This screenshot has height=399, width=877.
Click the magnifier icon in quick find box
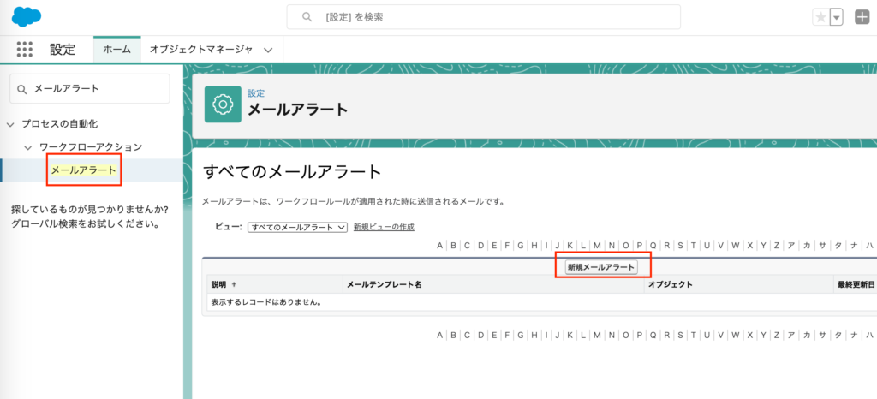(x=22, y=89)
